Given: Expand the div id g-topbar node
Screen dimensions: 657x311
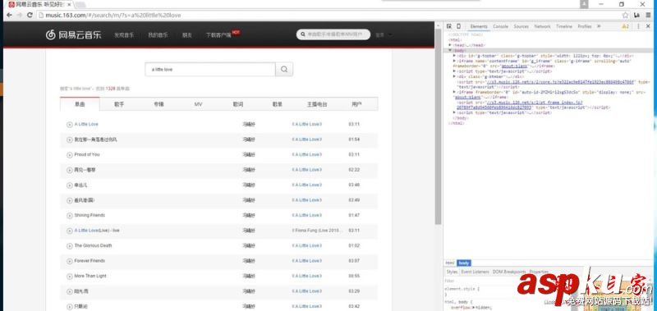Looking at the screenshot, I should (x=455, y=55).
